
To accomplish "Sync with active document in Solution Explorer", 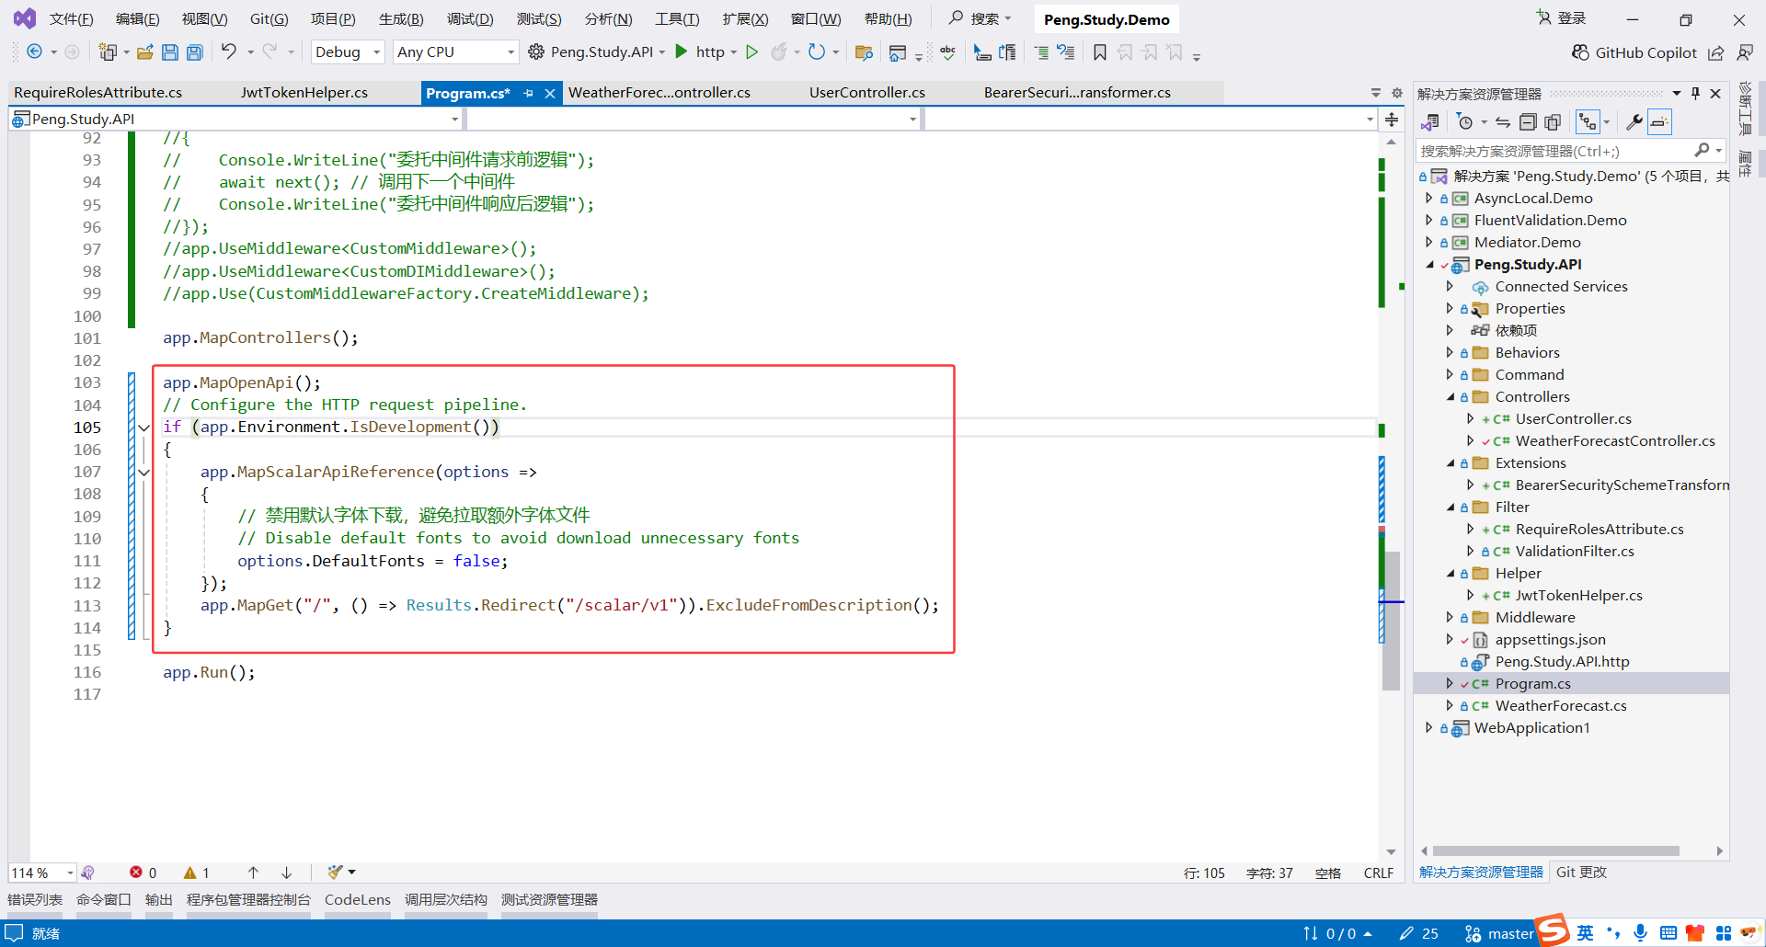I will 1503,122.
